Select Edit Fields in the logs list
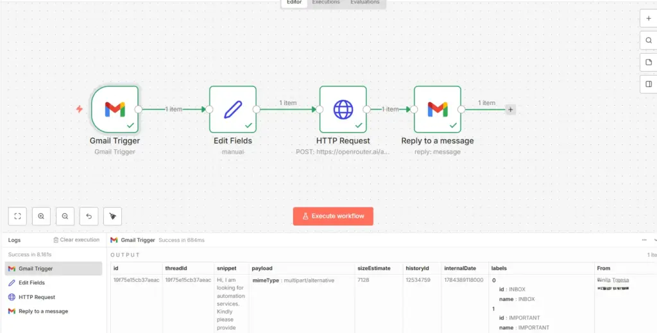 [x=53, y=283]
